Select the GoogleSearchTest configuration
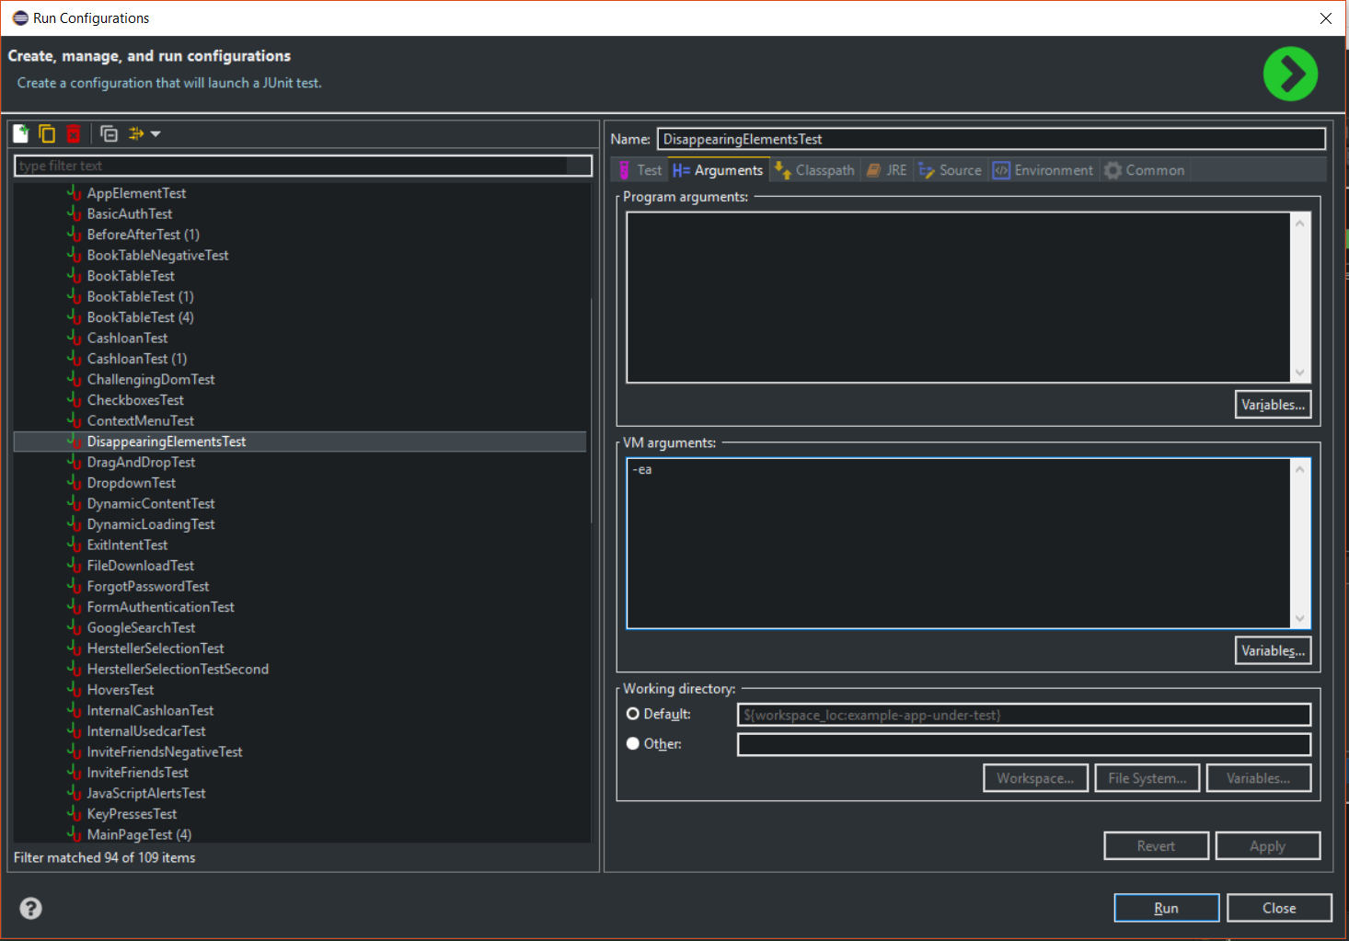This screenshot has height=941, width=1349. tap(141, 627)
